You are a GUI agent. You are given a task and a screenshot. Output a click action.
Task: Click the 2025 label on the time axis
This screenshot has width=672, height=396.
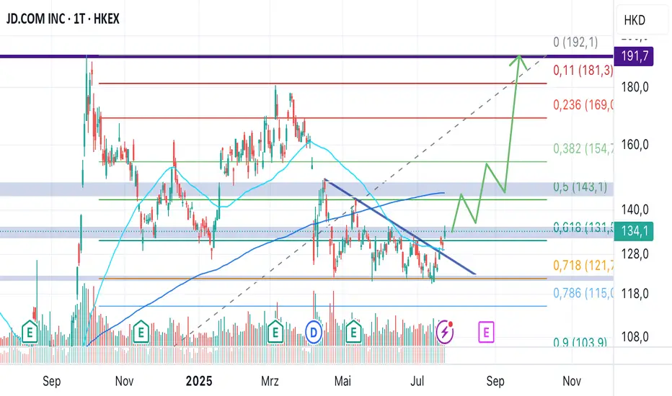coord(198,379)
